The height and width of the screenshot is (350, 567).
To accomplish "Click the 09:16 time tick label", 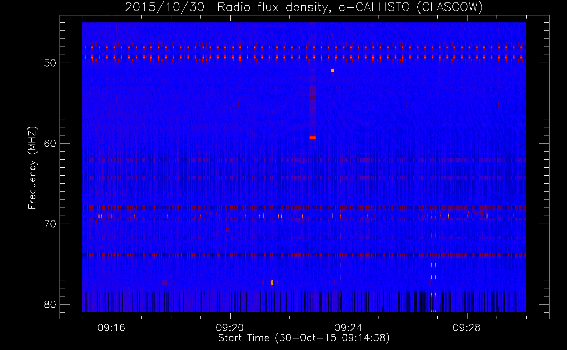I will 111,328.
